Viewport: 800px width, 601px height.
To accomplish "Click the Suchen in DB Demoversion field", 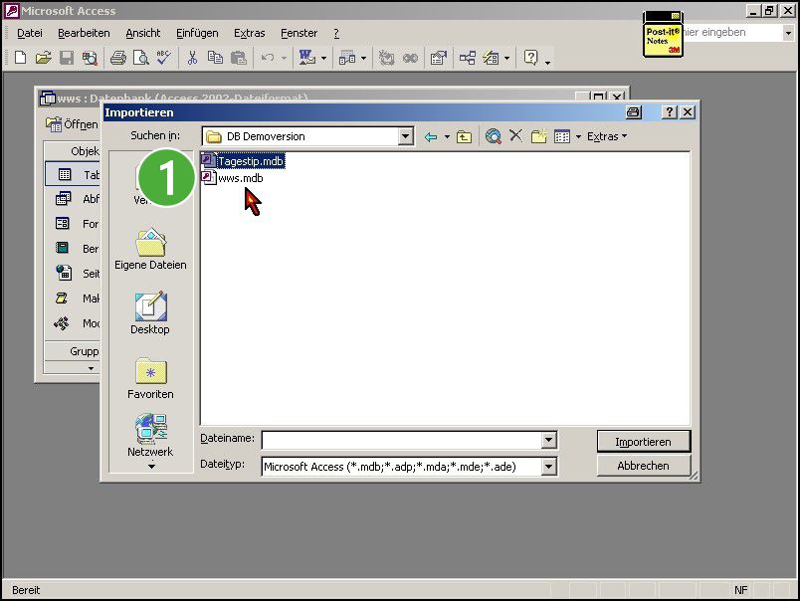I will pyautogui.click(x=300, y=136).
